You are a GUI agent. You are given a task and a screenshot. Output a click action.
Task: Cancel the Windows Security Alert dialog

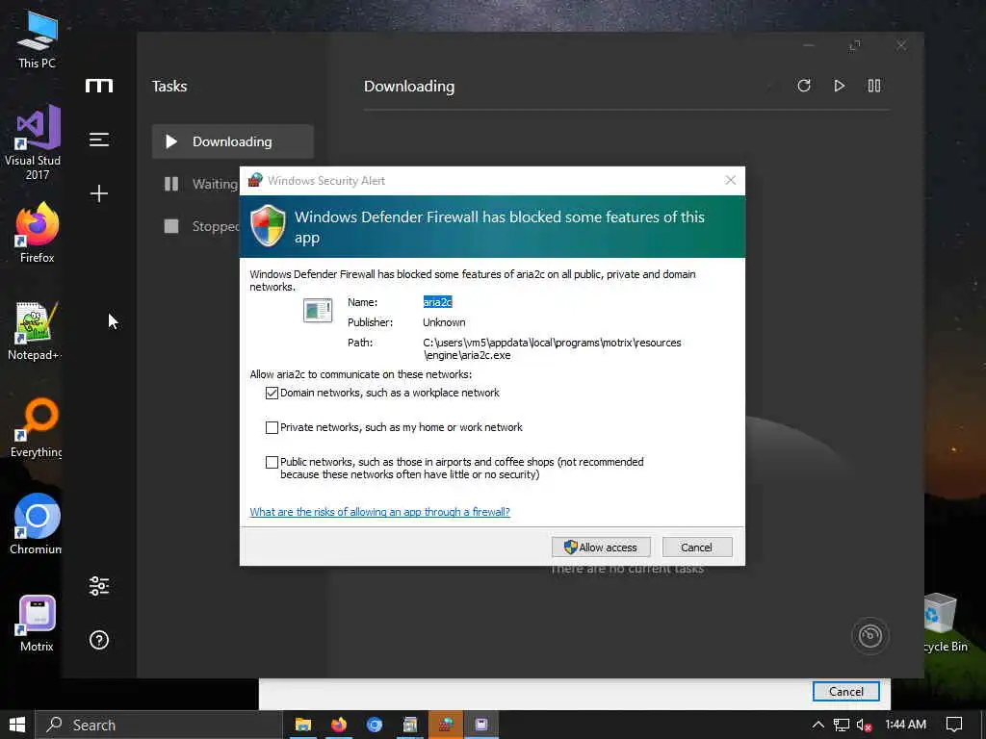[697, 548]
